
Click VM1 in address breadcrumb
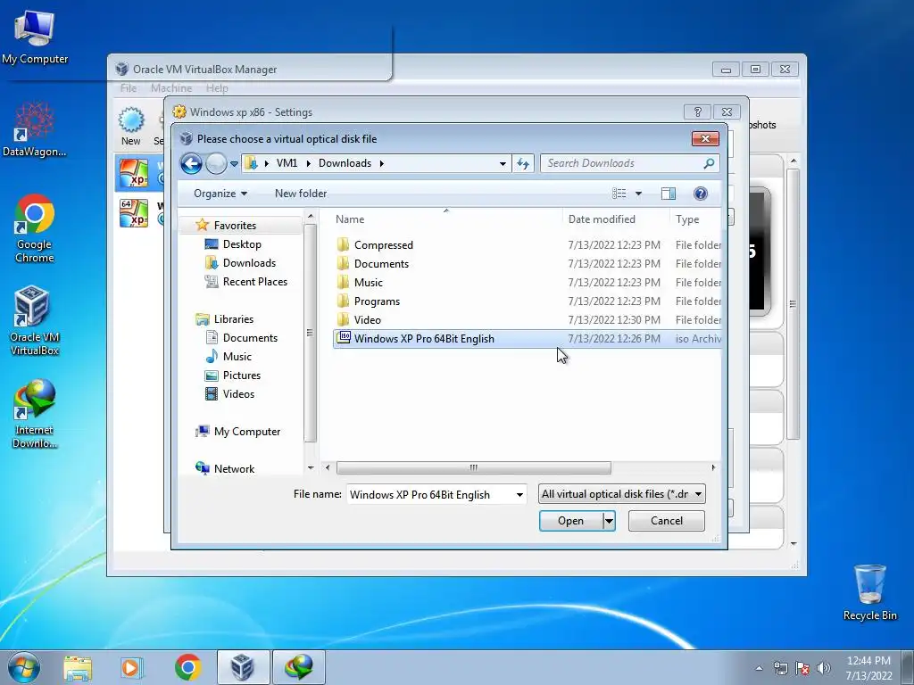(x=287, y=163)
